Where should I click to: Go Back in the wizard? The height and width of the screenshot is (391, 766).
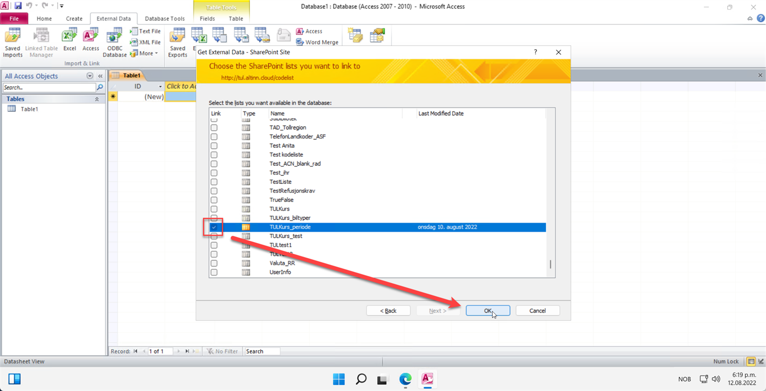click(x=388, y=311)
